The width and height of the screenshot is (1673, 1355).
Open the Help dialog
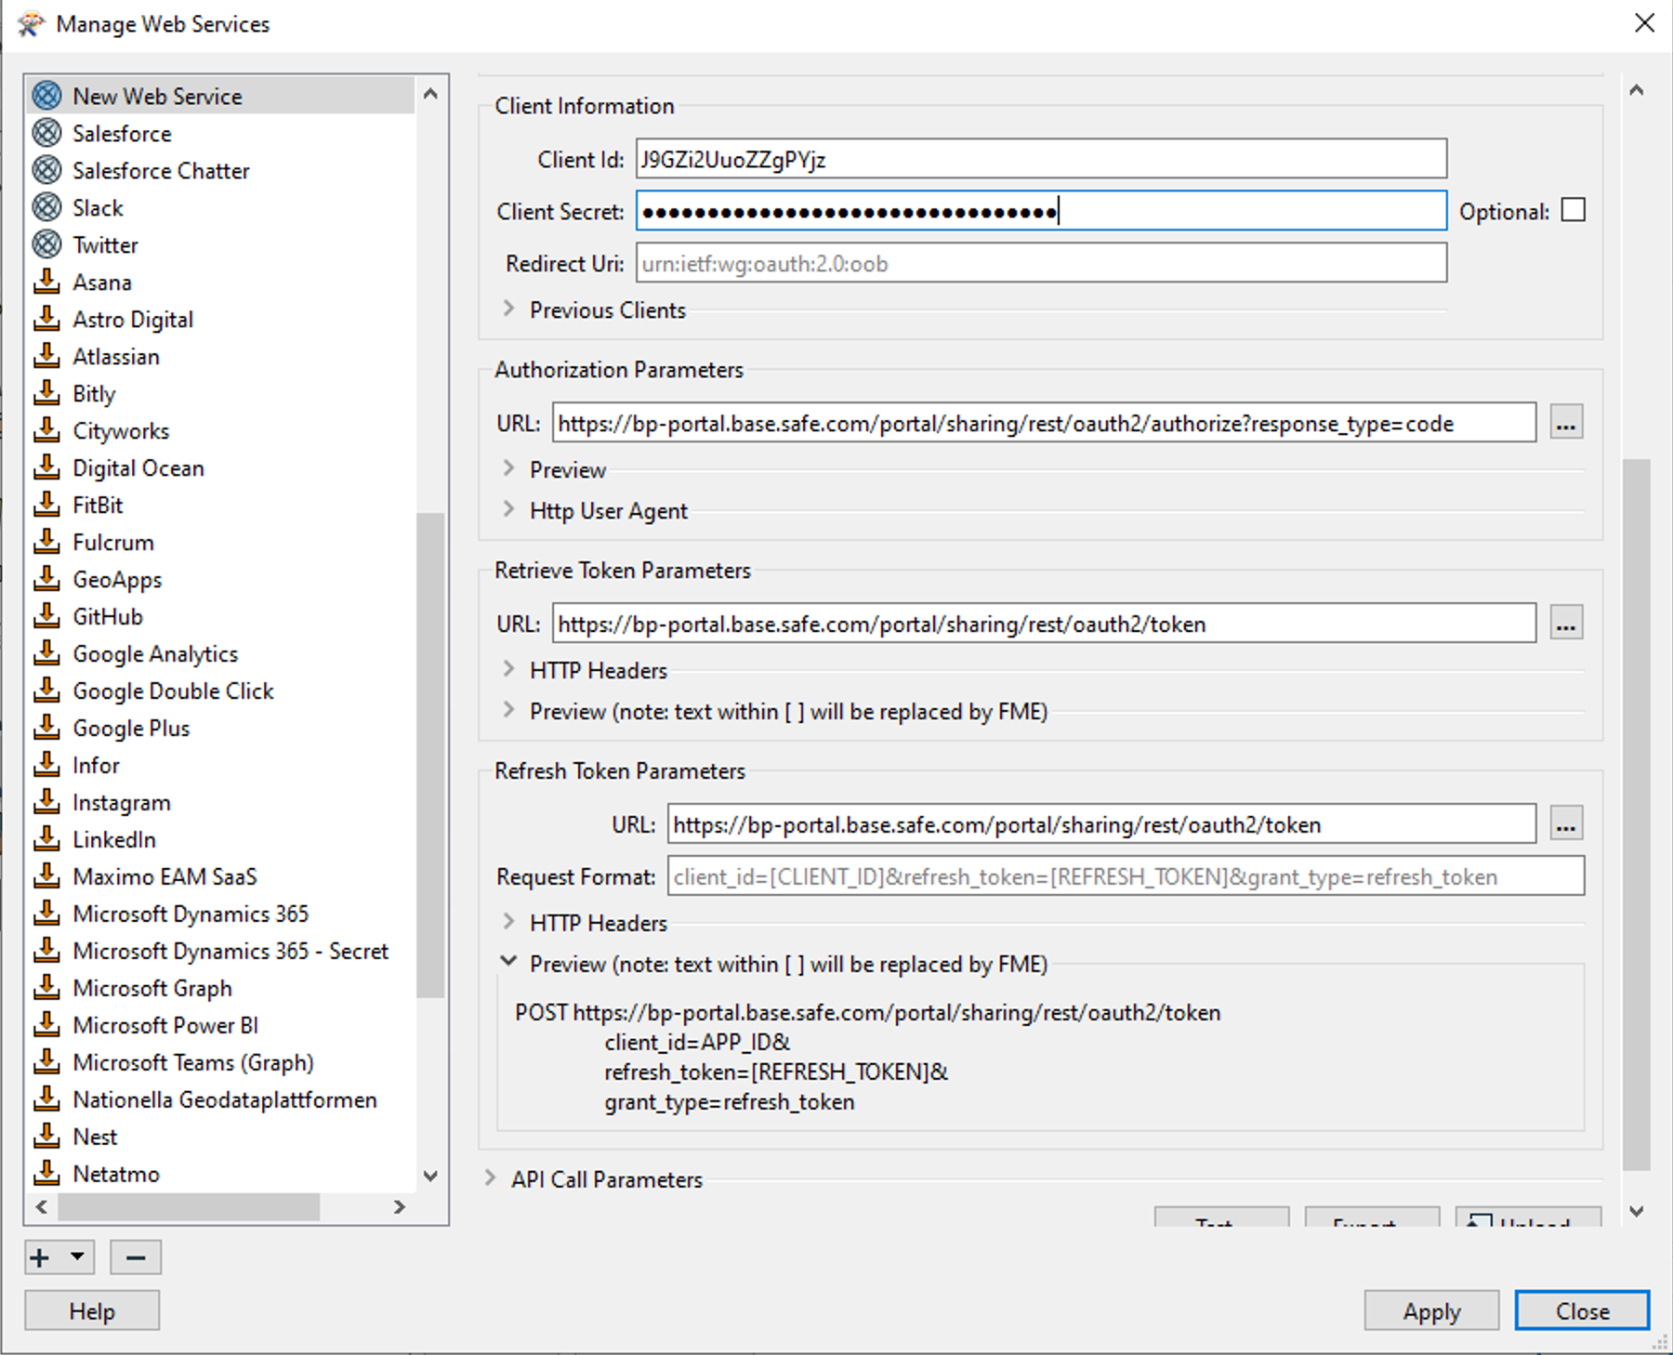[91, 1310]
